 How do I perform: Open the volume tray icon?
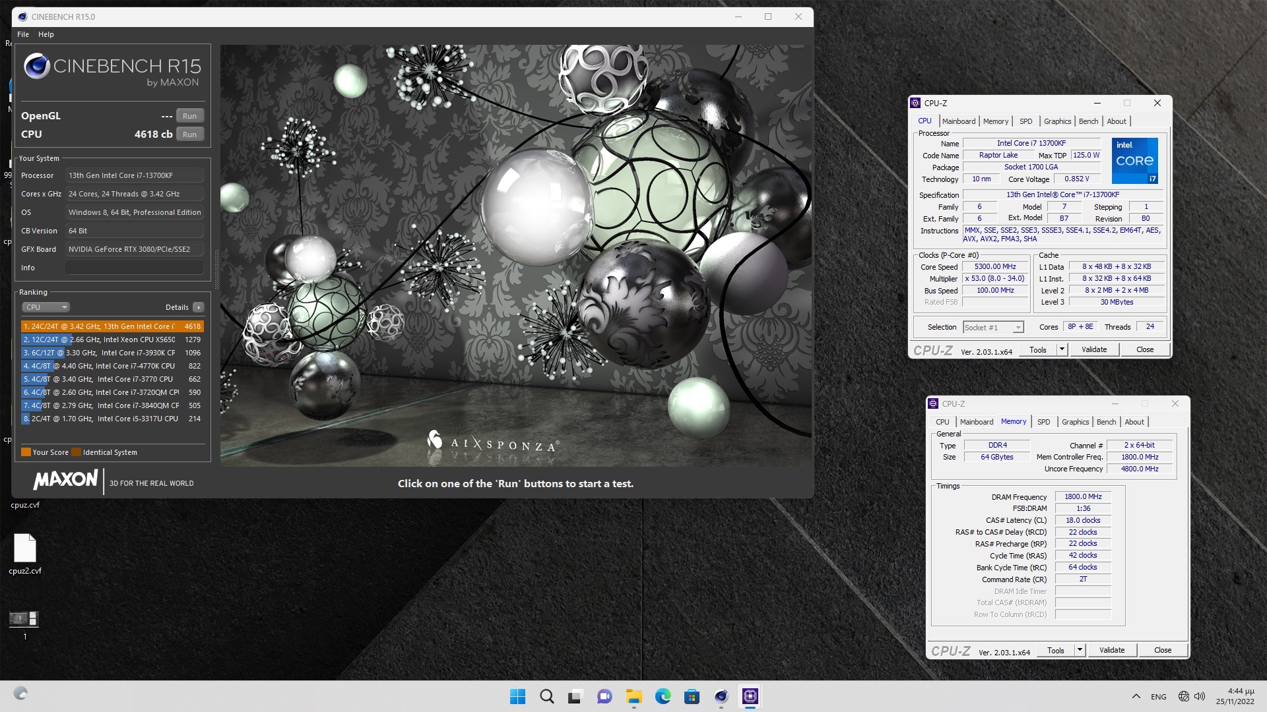(x=1200, y=696)
